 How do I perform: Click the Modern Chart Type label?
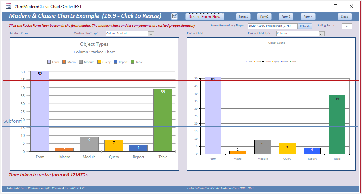[x=86, y=33]
